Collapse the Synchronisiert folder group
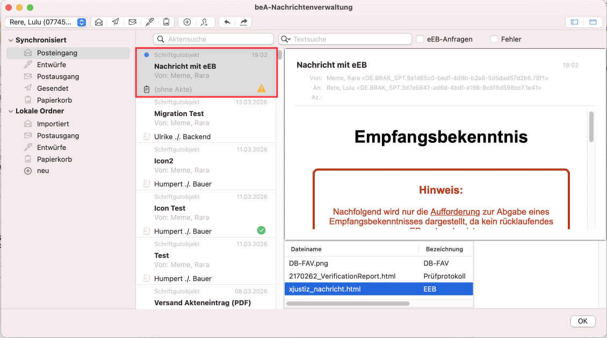Viewport: 607px width, 338px height. (x=11, y=40)
